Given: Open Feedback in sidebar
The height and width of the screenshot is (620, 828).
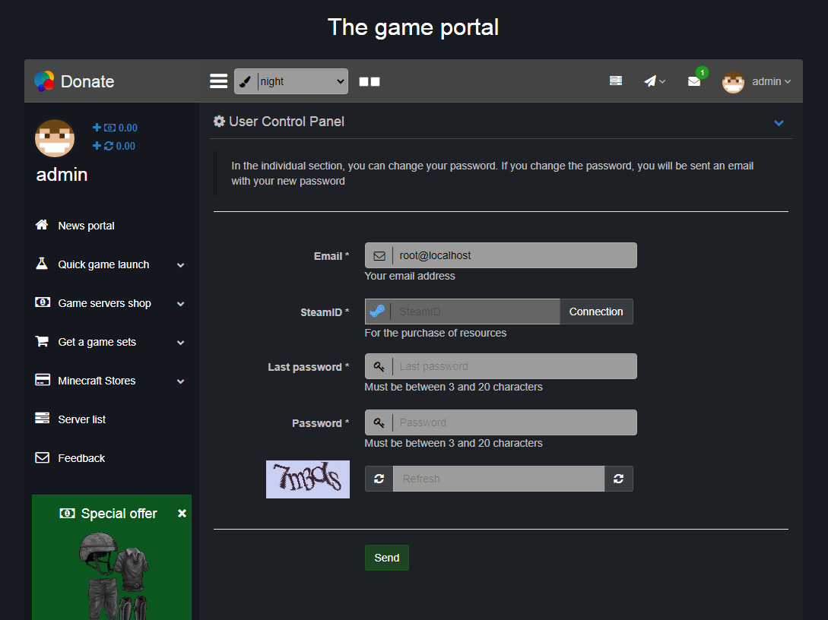Looking at the screenshot, I should tap(81, 458).
